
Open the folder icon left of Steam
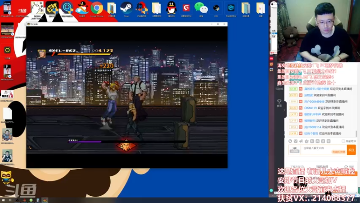(112, 8)
